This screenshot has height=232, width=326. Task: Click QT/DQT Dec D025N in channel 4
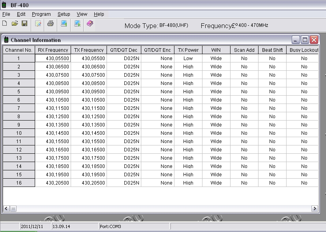[x=124, y=83]
